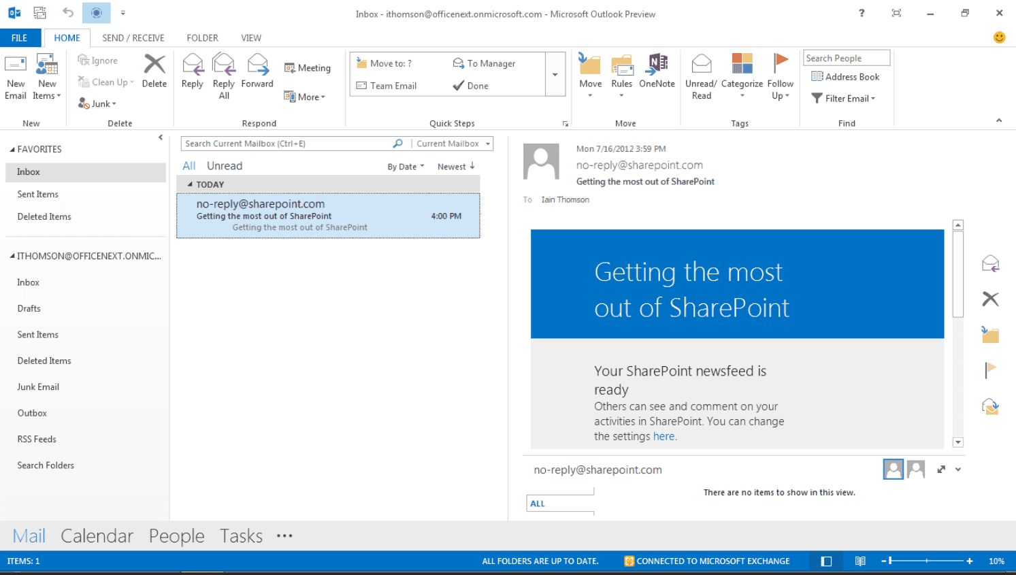Open the Address Book

[845, 77]
